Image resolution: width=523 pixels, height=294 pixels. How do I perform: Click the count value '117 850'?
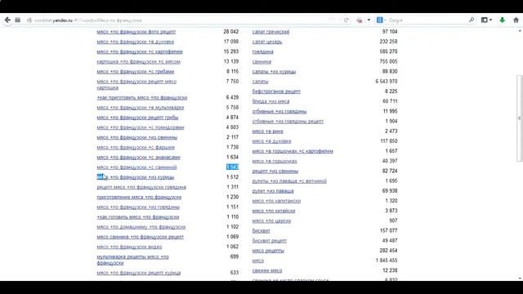click(389, 141)
